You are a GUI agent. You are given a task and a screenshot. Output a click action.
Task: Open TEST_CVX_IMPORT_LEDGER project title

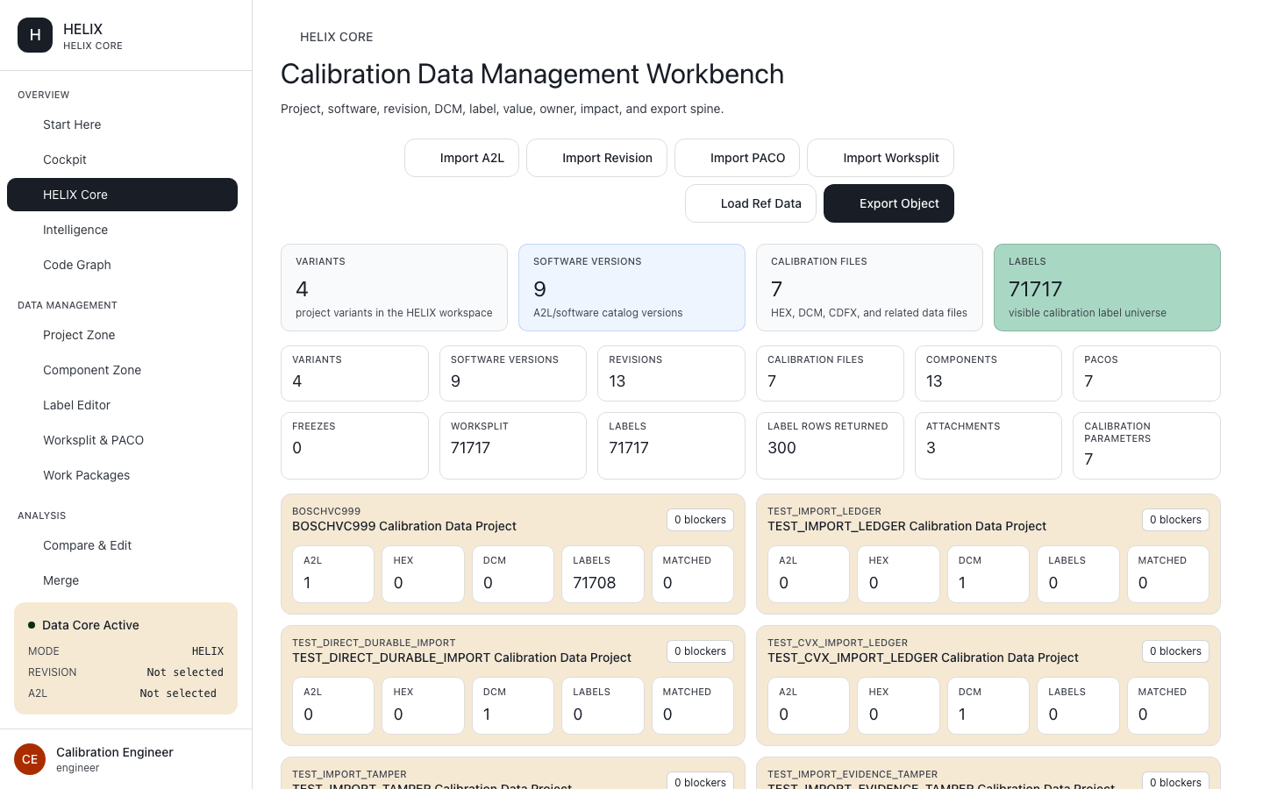[923, 657]
